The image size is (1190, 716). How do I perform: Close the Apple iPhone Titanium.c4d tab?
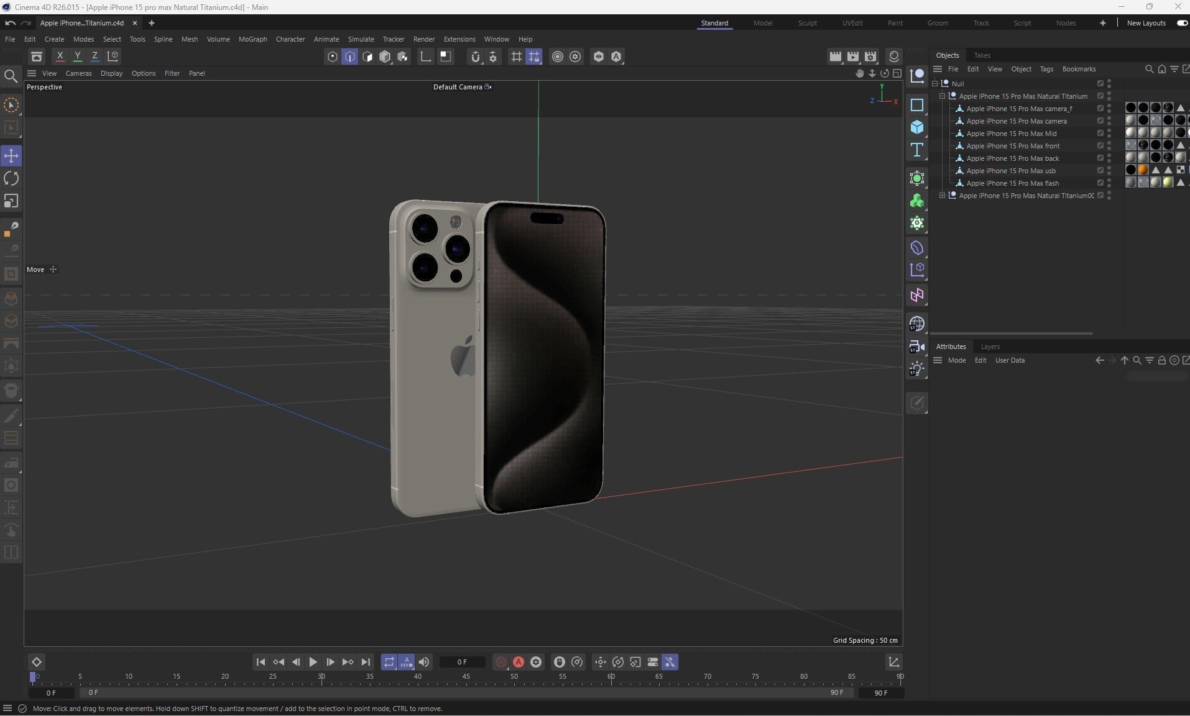point(134,23)
